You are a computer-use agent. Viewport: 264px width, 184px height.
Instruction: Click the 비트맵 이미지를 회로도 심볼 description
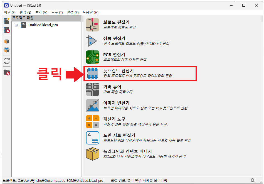coord(145,108)
